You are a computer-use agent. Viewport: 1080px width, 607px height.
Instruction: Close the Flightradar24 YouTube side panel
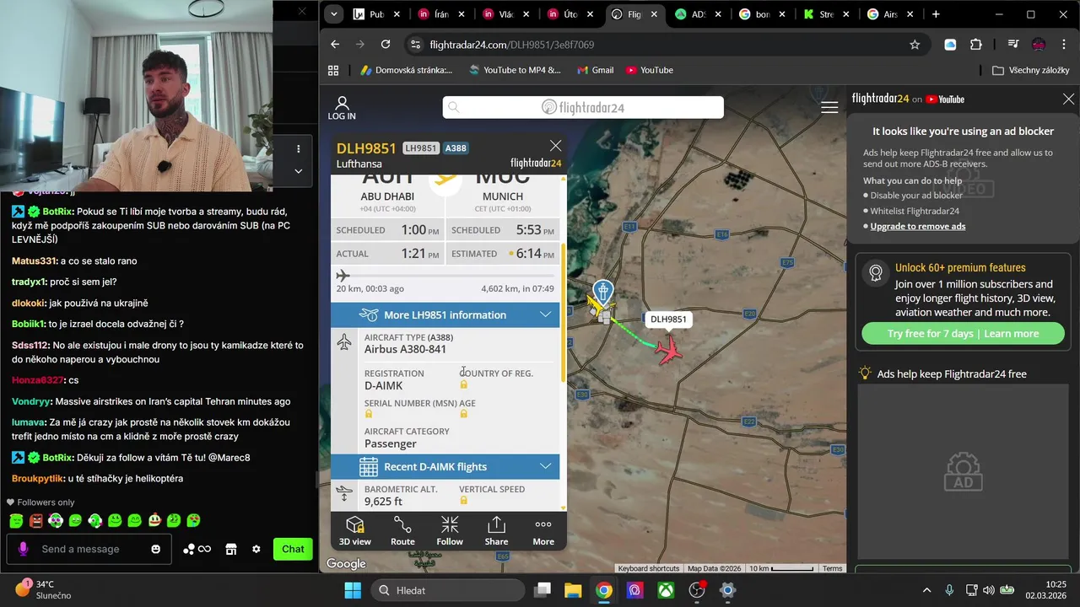tap(1068, 99)
